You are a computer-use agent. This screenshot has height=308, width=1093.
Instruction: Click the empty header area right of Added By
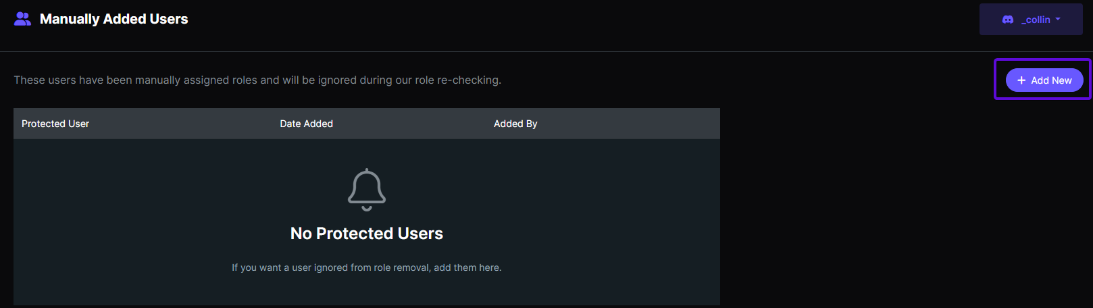coord(628,124)
